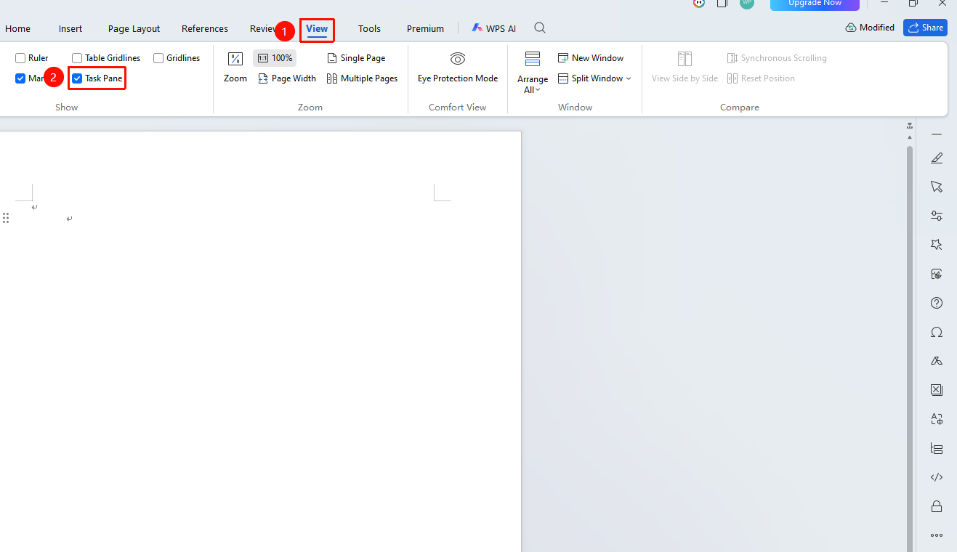
Task: Select the arrow selection tool in sidebar
Action: [937, 187]
